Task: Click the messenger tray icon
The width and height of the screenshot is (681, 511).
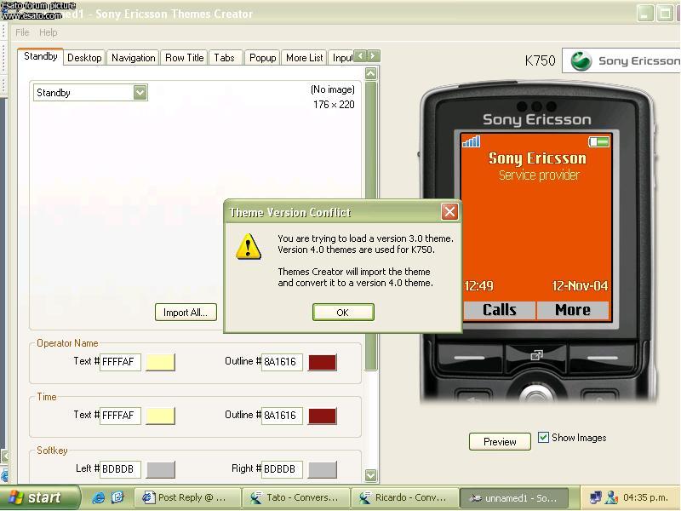Action: pyautogui.click(x=612, y=497)
